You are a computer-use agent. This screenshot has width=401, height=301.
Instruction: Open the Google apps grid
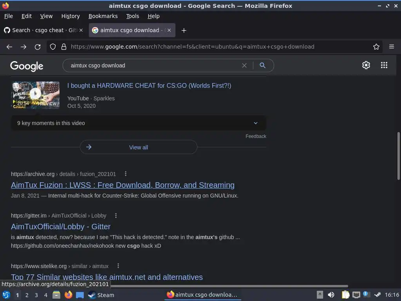(x=384, y=65)
